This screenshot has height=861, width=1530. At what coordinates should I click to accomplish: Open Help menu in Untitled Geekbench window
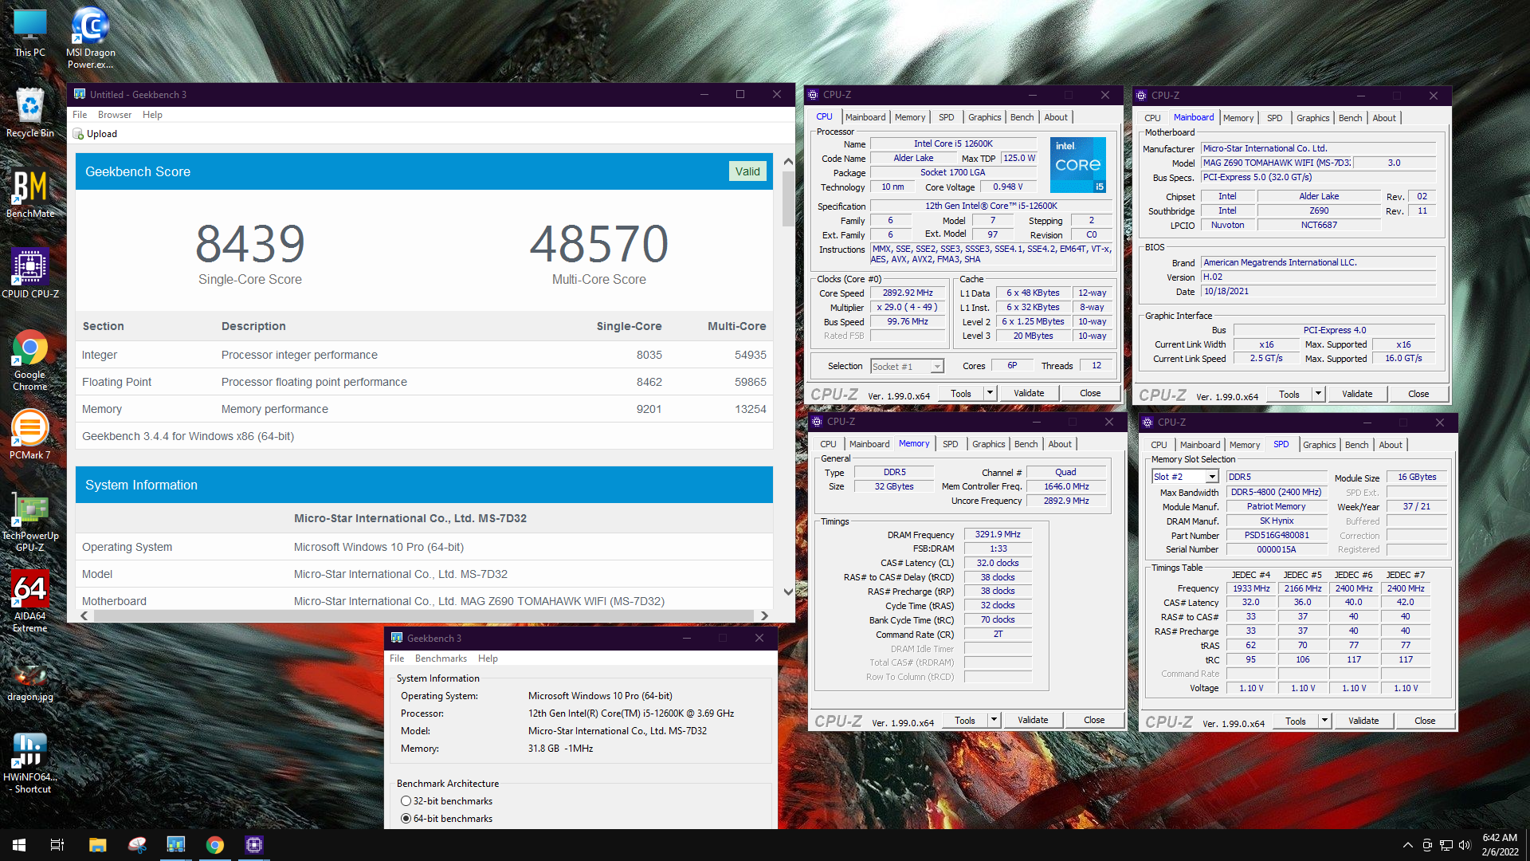152,115
